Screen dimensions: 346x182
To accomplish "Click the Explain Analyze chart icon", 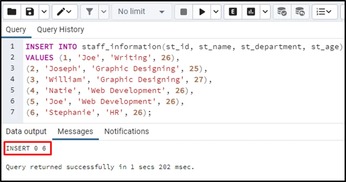I will (x=251, y=12).
